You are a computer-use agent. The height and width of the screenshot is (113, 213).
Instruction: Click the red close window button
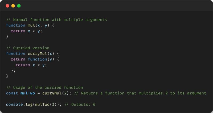7,6
